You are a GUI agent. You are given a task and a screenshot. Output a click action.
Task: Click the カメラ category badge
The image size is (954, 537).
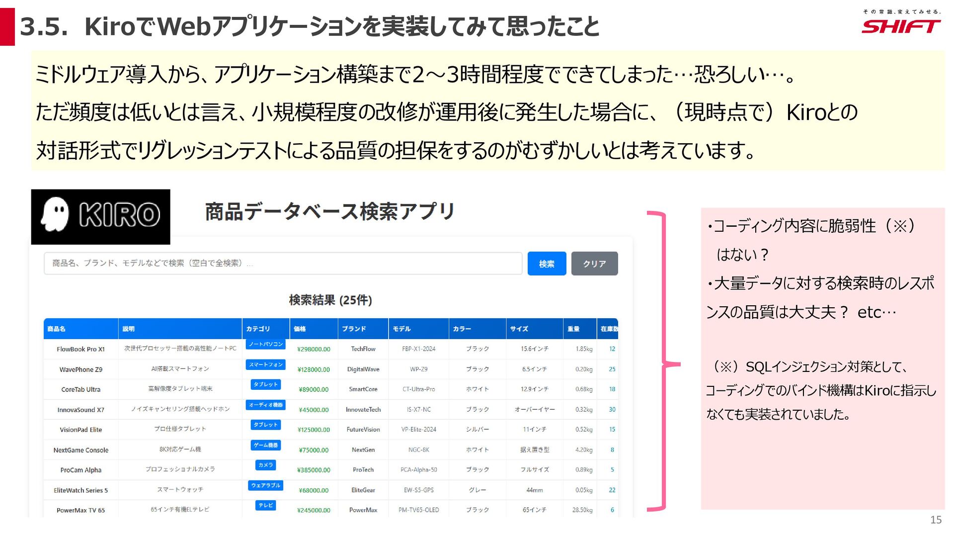266,465
